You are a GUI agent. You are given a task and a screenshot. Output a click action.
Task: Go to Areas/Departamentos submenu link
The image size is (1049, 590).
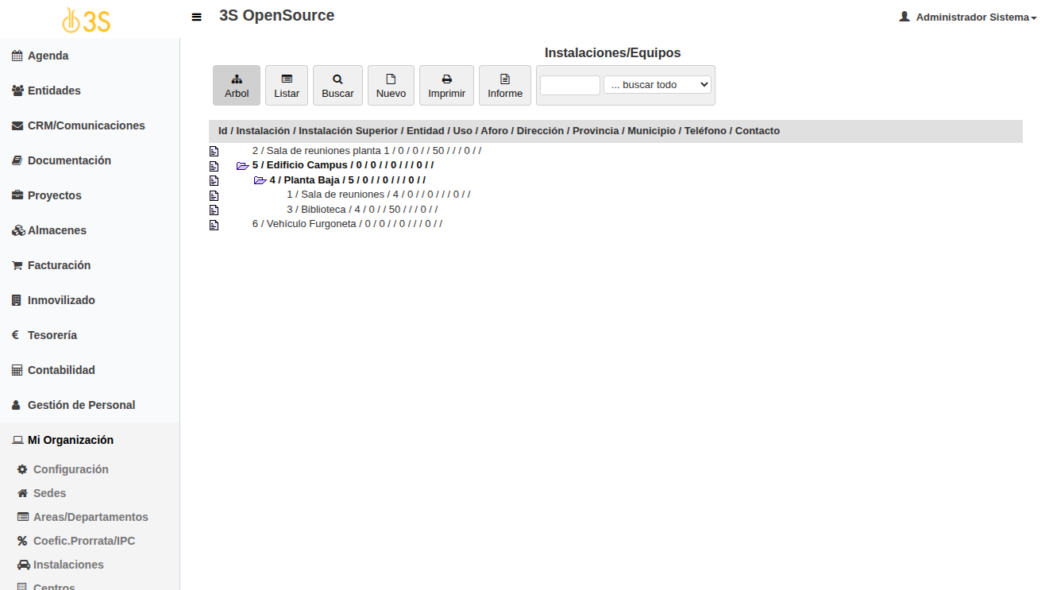91,517
